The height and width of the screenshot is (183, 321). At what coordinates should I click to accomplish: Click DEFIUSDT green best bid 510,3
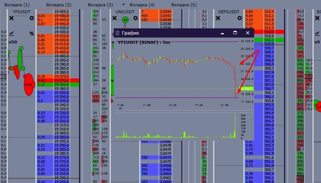269,40
